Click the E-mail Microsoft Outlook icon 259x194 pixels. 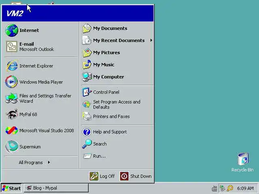[12, 46]
